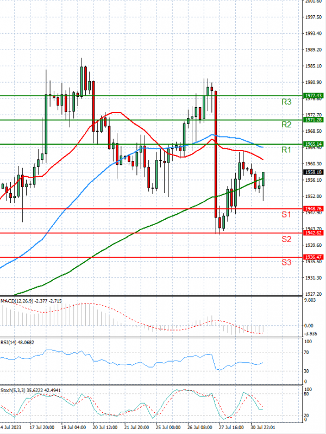Click the 21 Jul 20:00 time label
The height and width of the screenshot is (434, 326).
(136, 427)
